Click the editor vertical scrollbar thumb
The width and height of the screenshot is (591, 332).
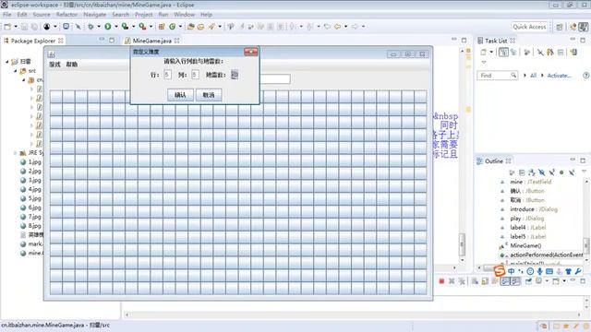point(462,243)
